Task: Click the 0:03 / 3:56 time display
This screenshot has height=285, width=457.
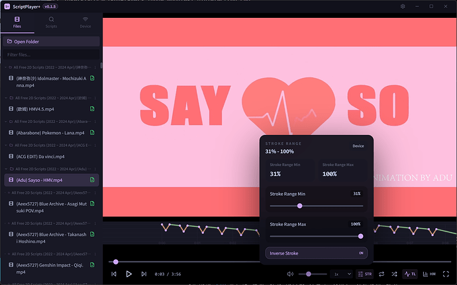Action: pos(168,274)
